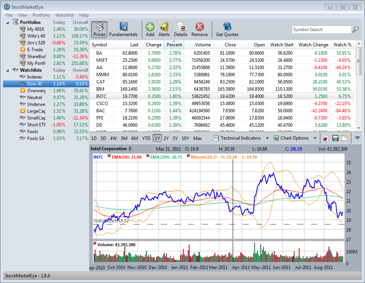Save chart with the floppy disk icon
Image resolution: width=365 pixels, height=283 pixels.
coord(335,138)
